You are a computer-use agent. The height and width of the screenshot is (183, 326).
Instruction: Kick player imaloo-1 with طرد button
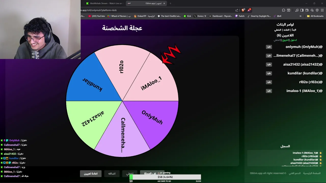point(269,91)
